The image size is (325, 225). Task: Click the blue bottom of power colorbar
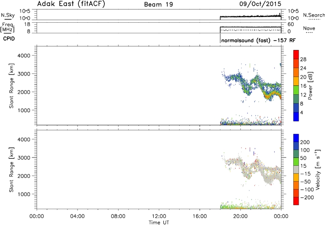[296, 117]
